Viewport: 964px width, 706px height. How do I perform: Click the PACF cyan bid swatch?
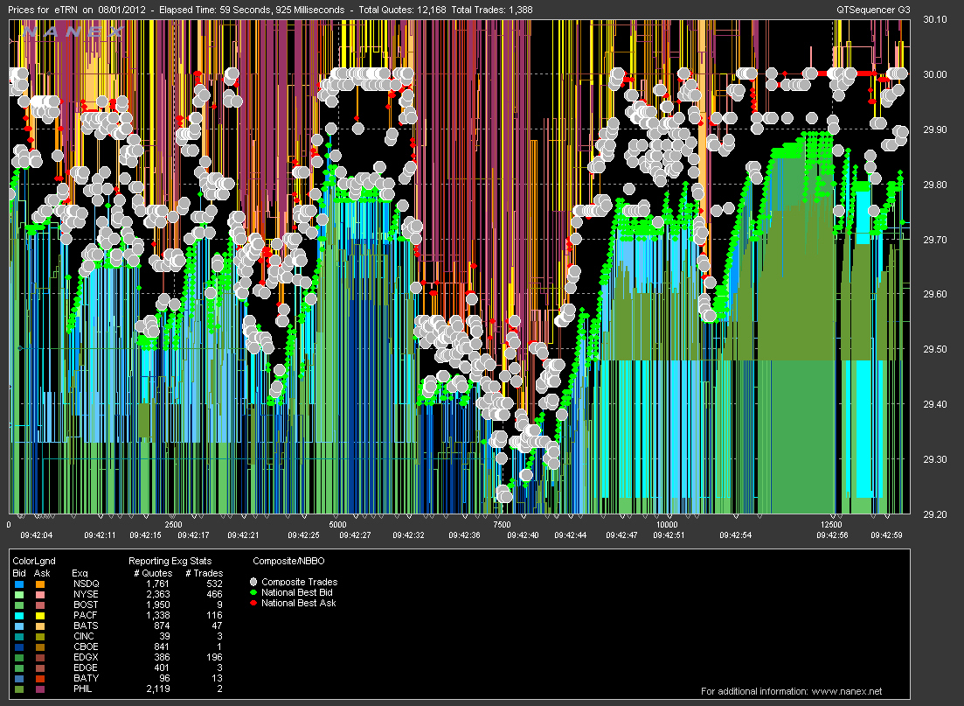click(19, 614)
